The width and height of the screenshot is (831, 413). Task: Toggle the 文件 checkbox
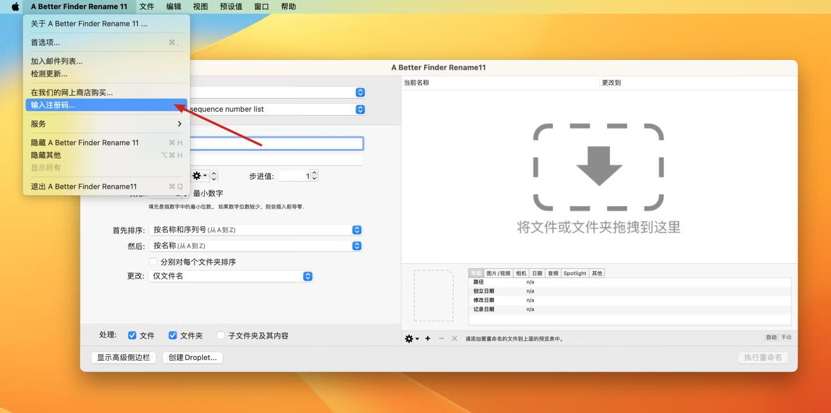132,335
